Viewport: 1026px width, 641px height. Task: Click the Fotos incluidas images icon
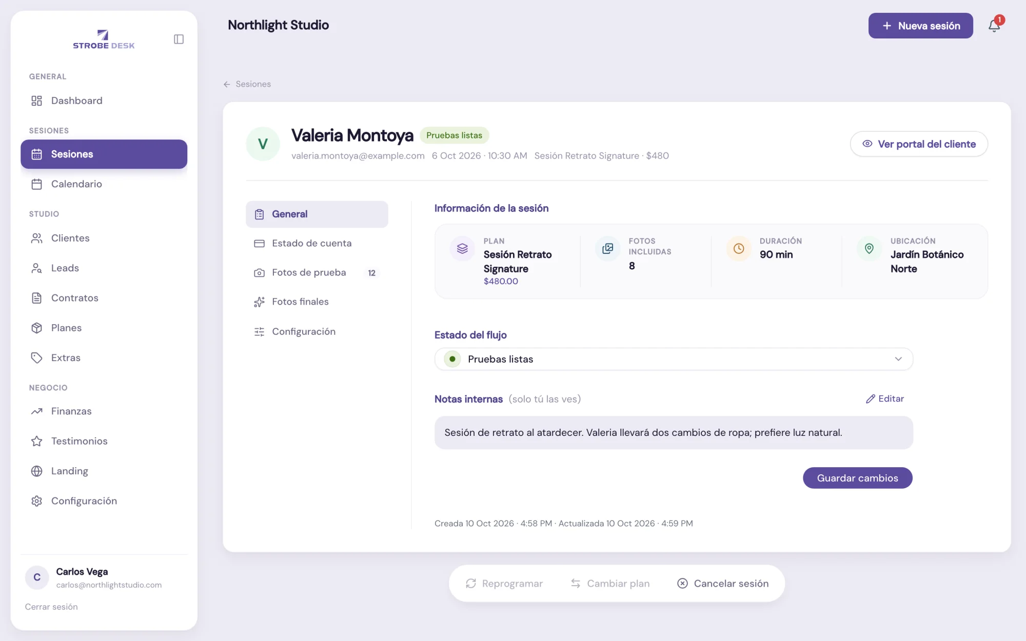(x=607, y=248)
